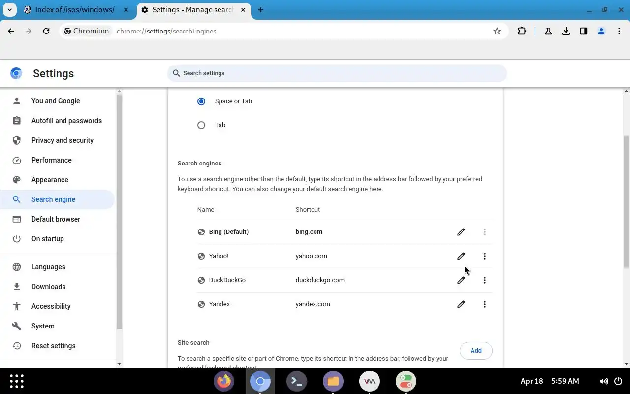Viewport: 630px width, 394px height.
Task: Click the yandex.com shortcut text
Action: tap(313, 304)
